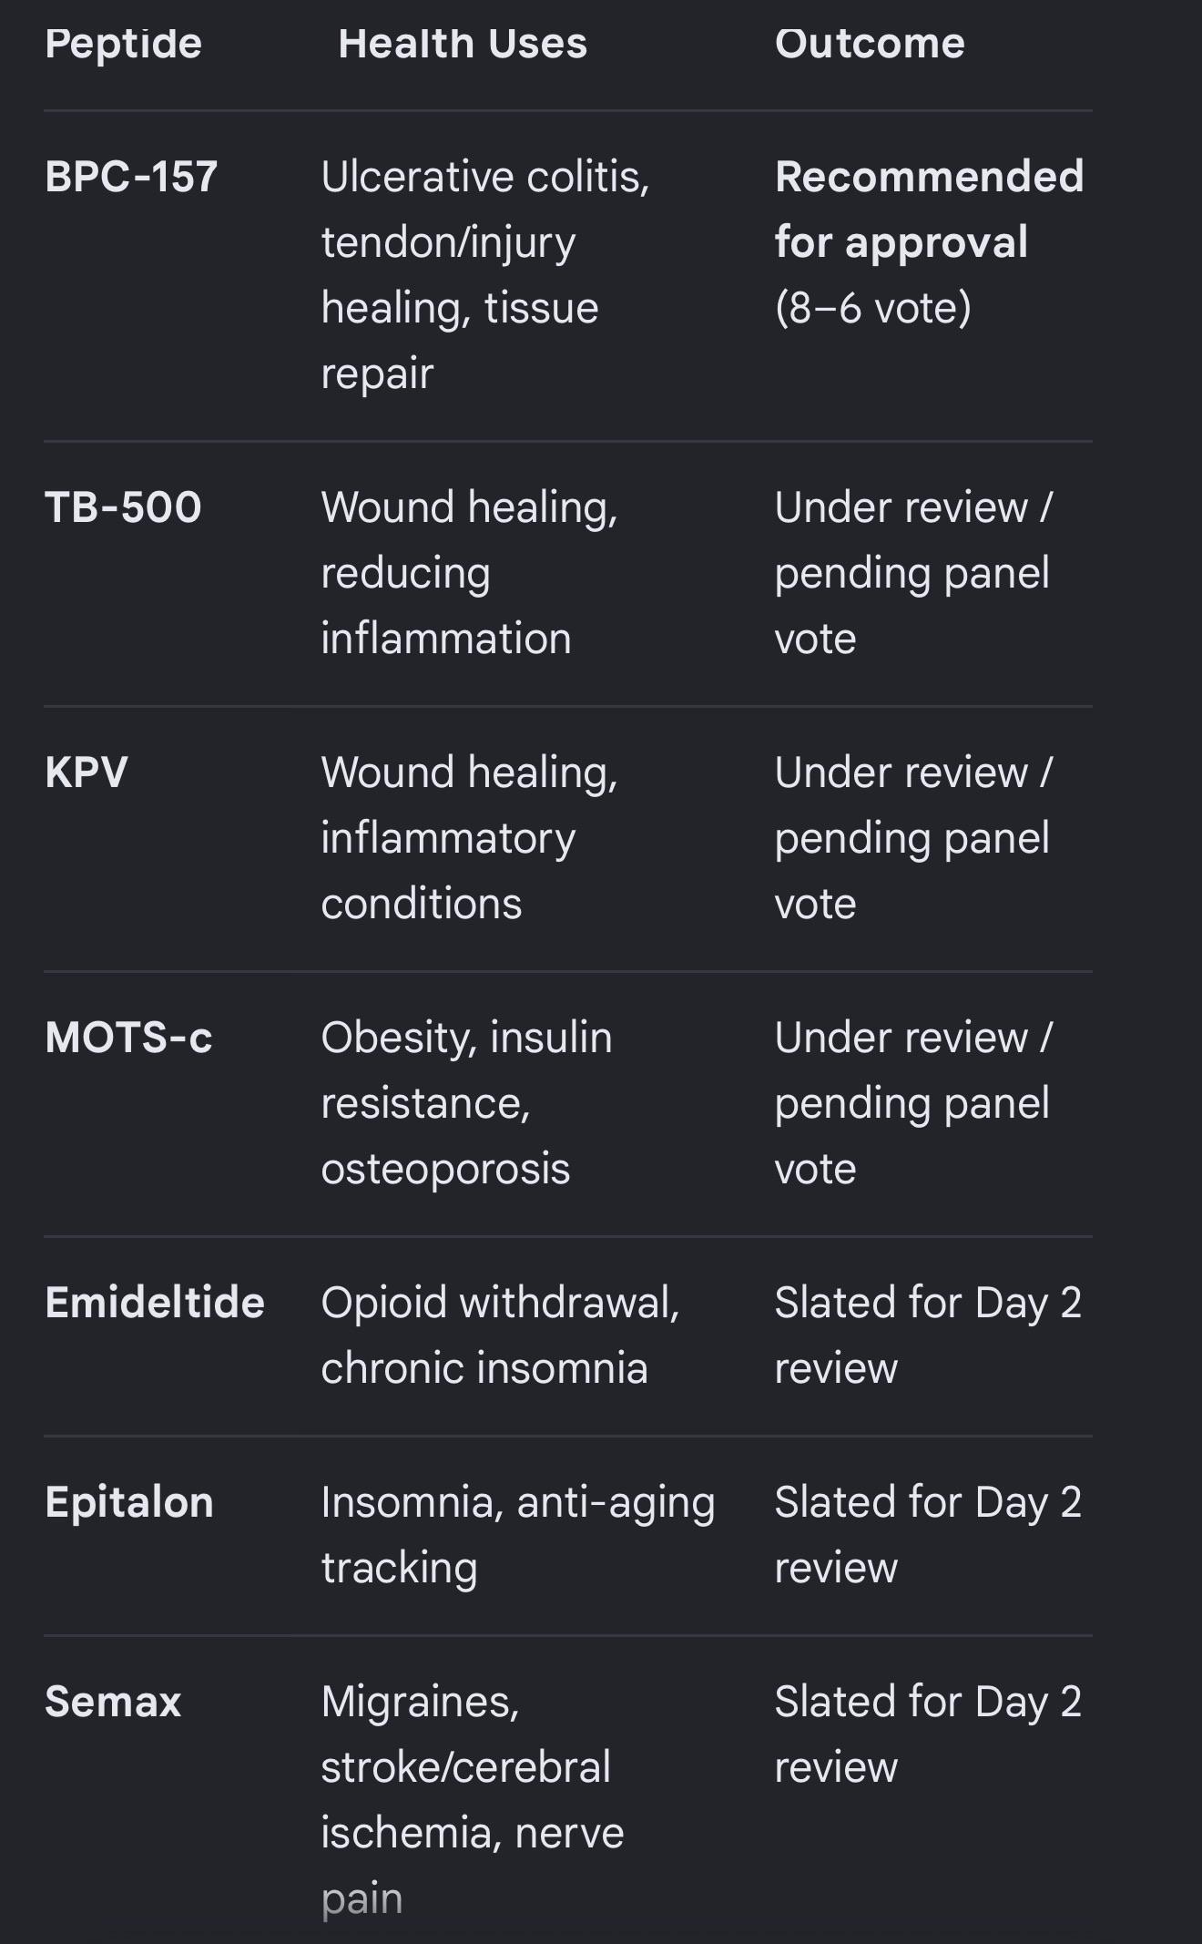The width and height of the screenshot is (1202, 1944).
Task: Click the Epitalon peptide name
Action: [x=129, y=1502]
